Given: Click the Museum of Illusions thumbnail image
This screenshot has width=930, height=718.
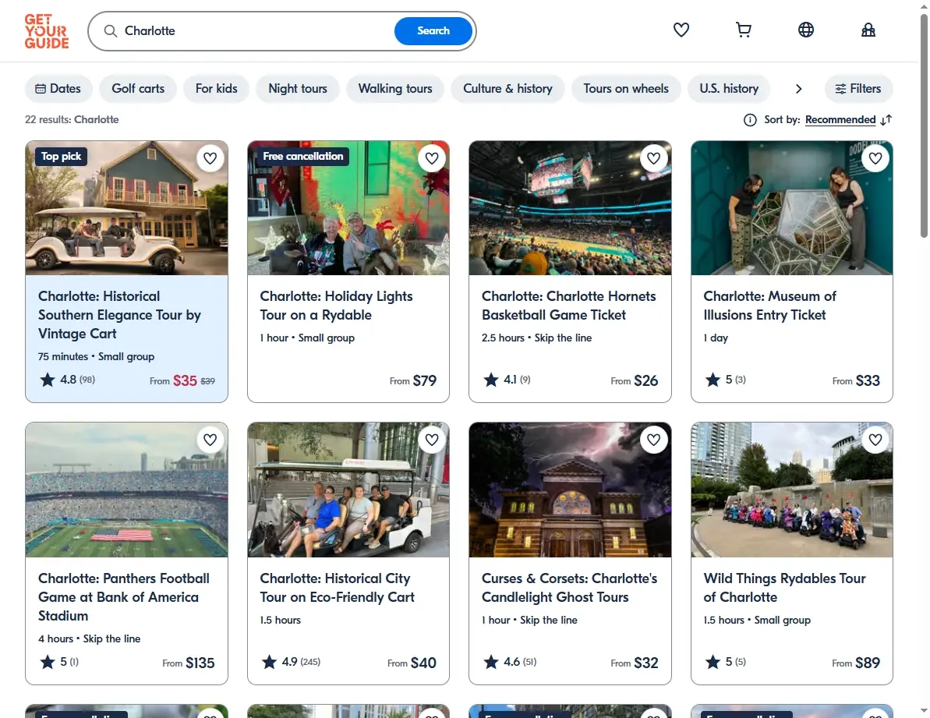Looking at the screenshot, I should [x=792, y=208].
